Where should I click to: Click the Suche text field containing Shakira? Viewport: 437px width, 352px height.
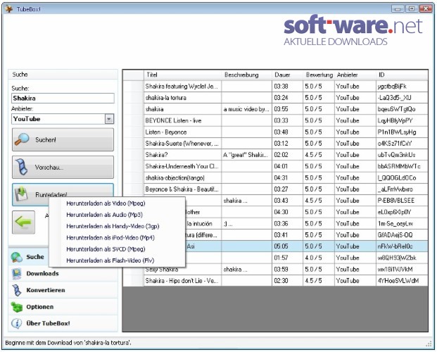tap(63, 98)
